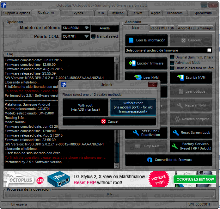The height and width of the screenshot is (209, 220).
Task: Click the file icon on Leer códigos
Action: (x=181, y=91)
